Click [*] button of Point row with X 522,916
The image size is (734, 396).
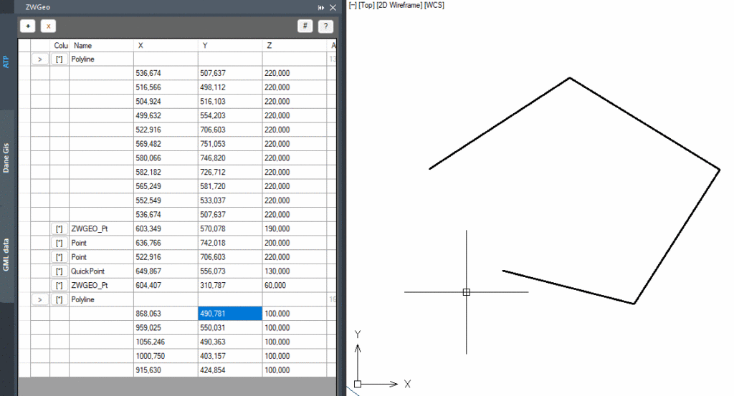pos(59,257)
